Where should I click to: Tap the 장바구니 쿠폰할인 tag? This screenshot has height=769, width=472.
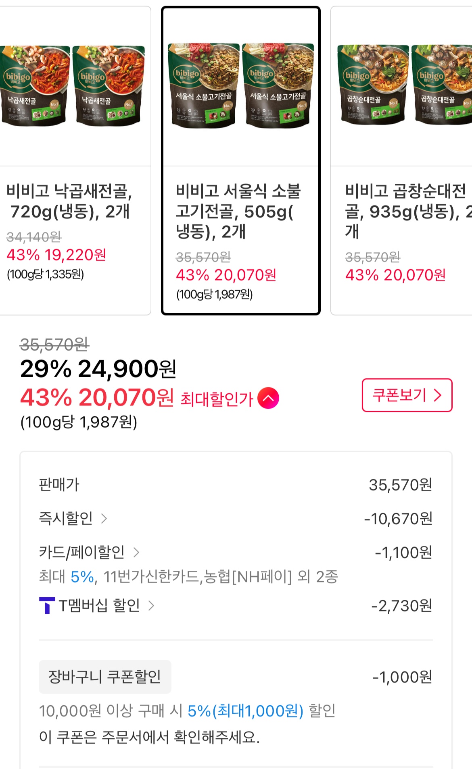point(105,677)
